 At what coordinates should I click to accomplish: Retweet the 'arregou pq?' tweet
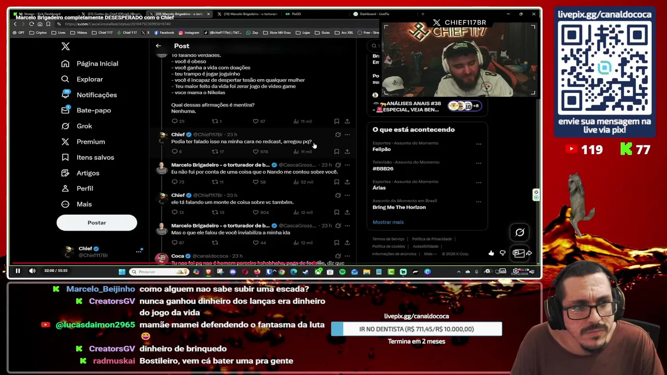pyautogui.click(x=215, y=152)
